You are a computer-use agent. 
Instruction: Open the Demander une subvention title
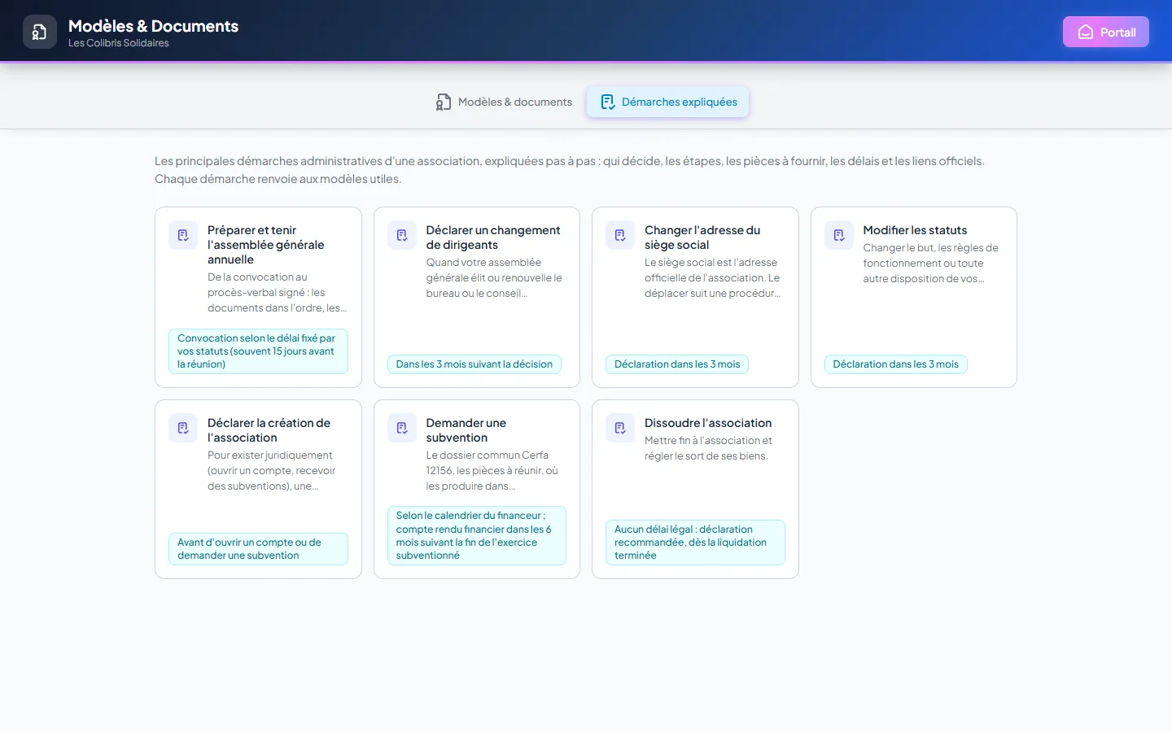(466, 430)
